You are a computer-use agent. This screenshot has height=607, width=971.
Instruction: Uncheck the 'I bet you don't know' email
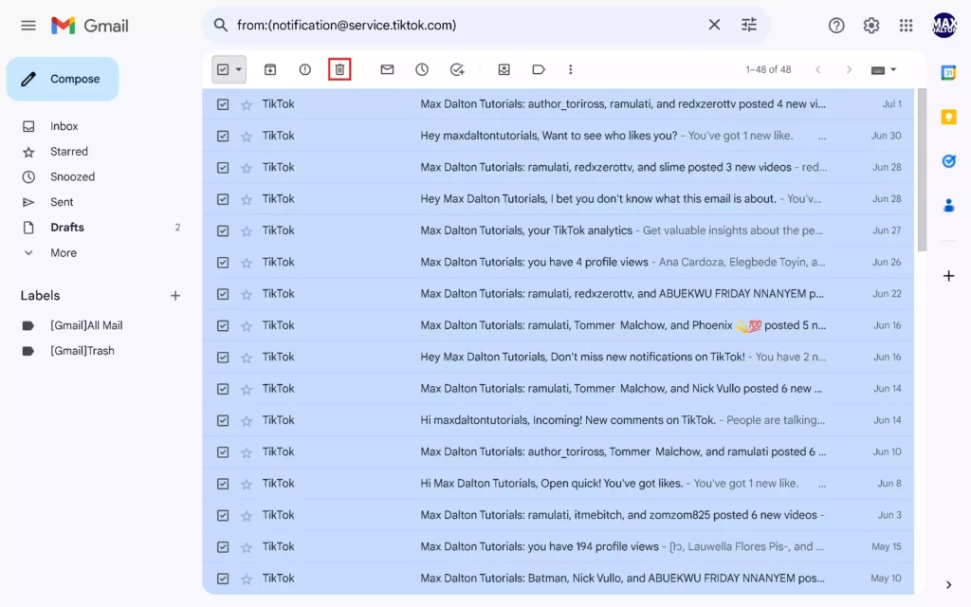click(223, 199)
